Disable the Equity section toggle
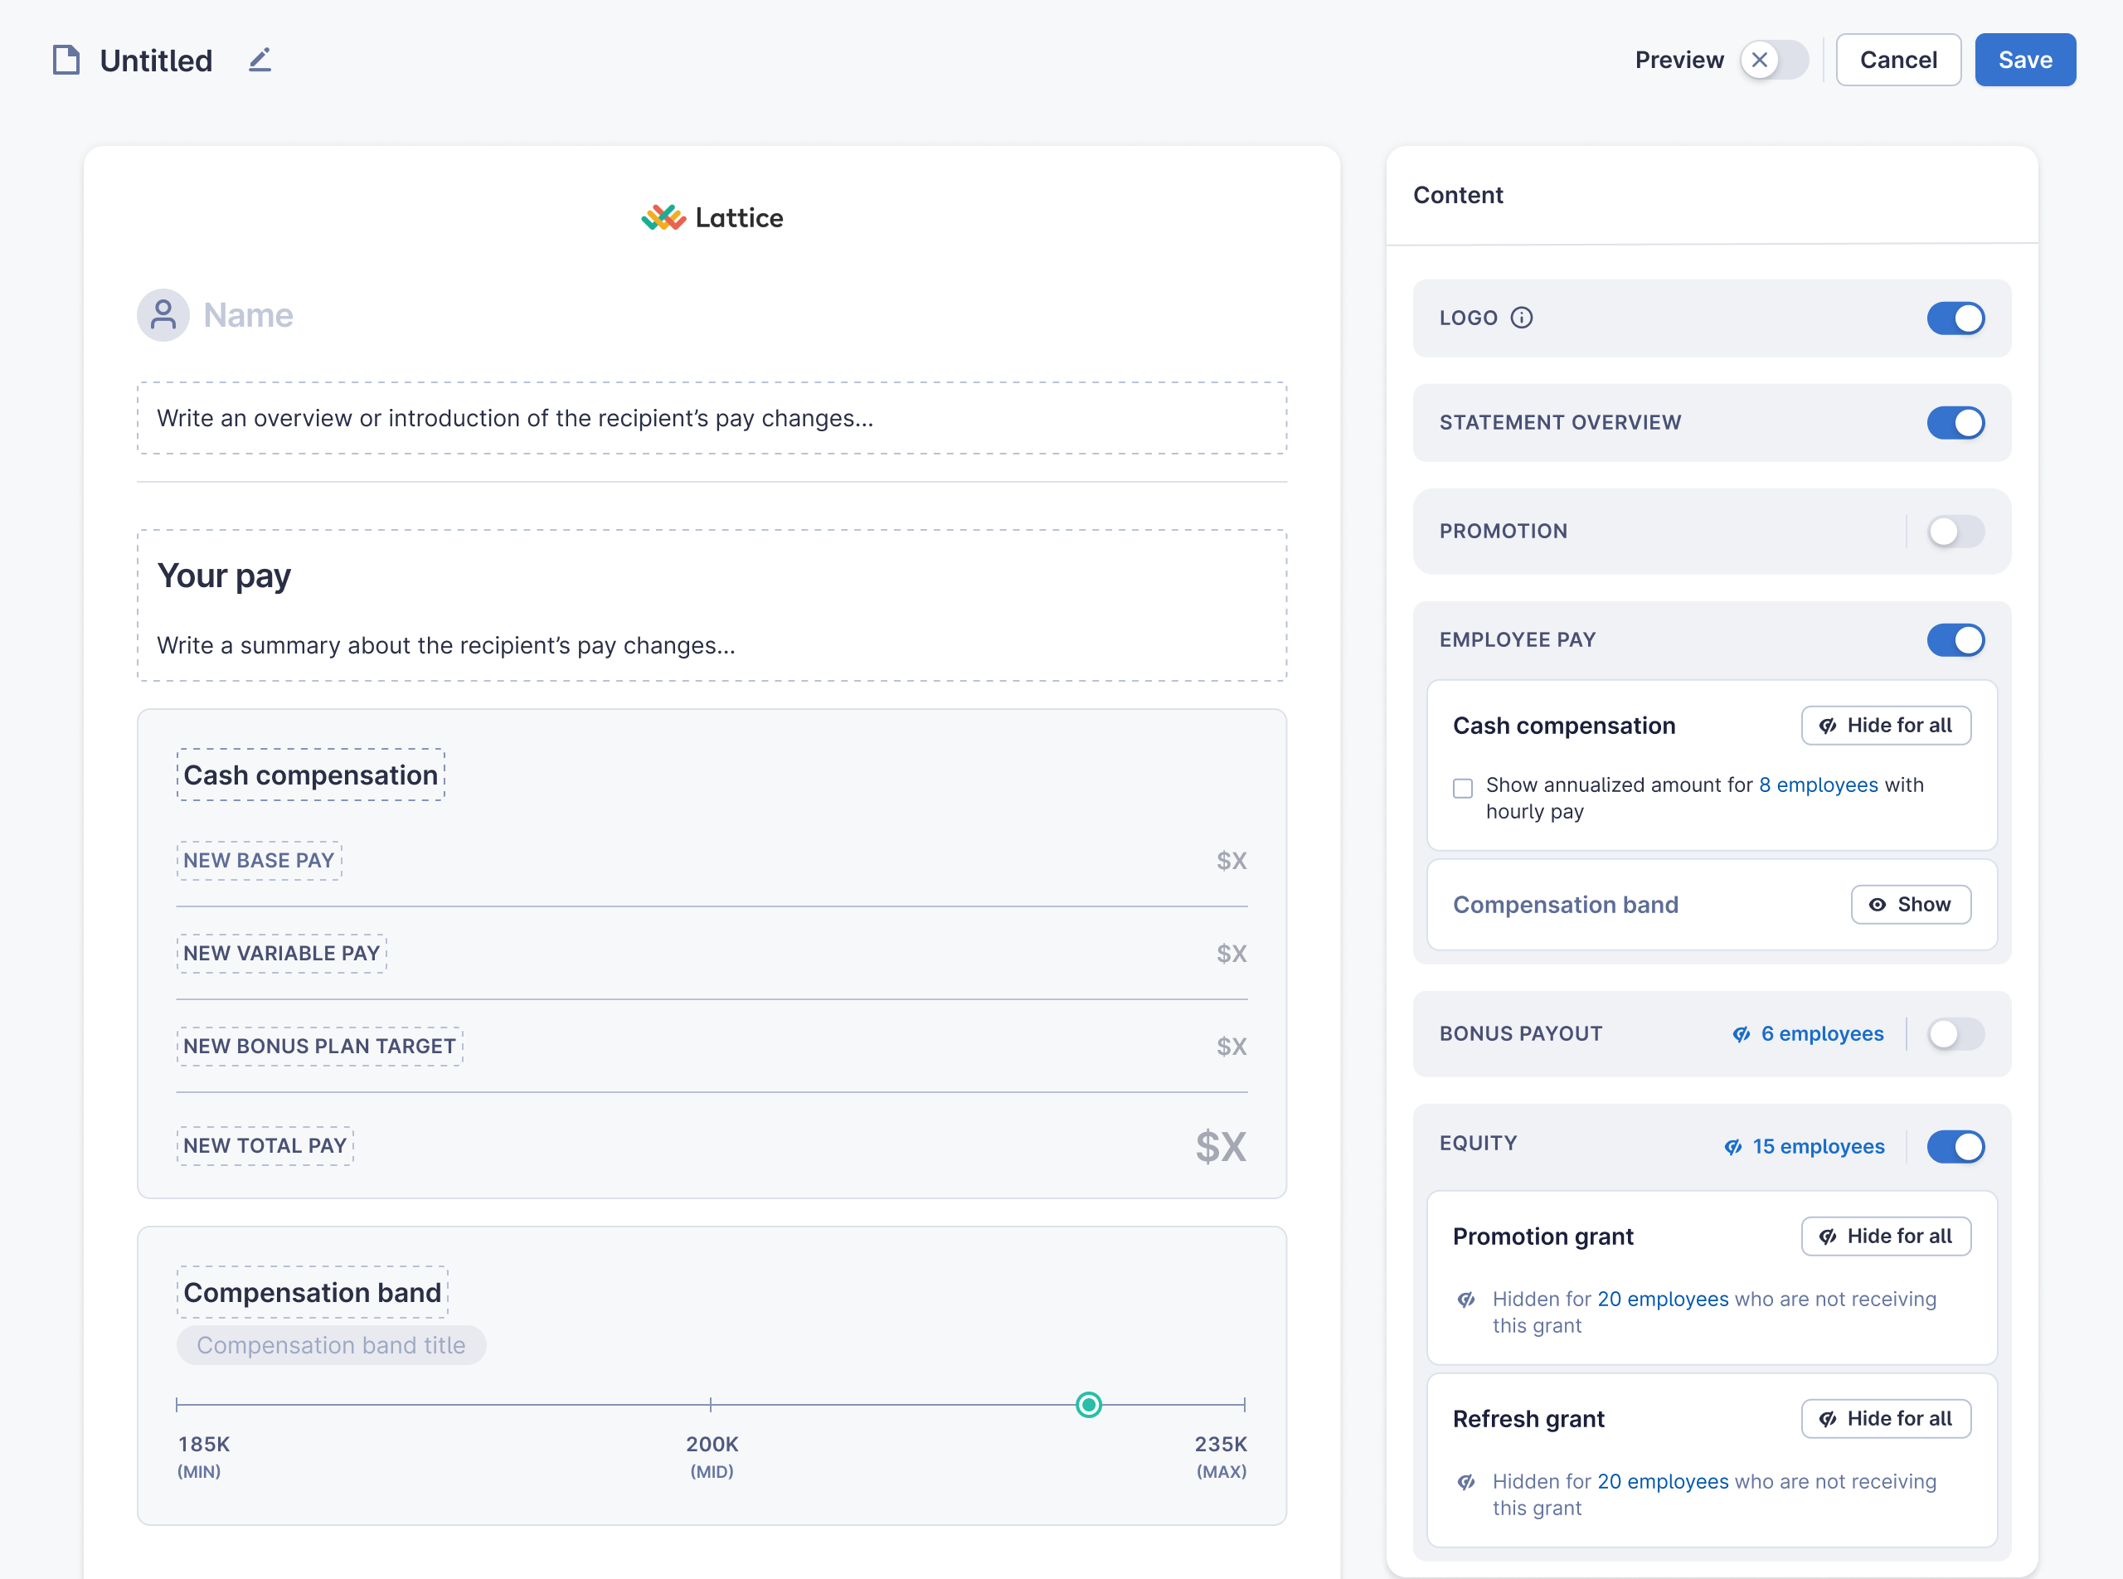This screenshot has width=2123, height=1579. 1955,1147
